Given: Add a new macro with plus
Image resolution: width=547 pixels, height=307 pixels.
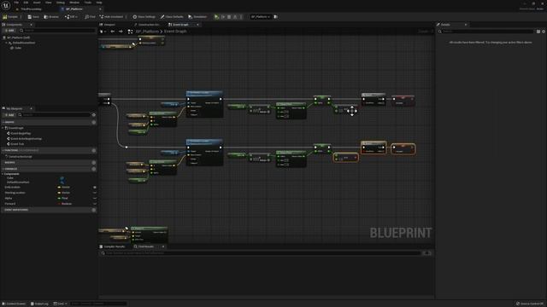Looking at the screenshot, I should [x=94, y=163].
